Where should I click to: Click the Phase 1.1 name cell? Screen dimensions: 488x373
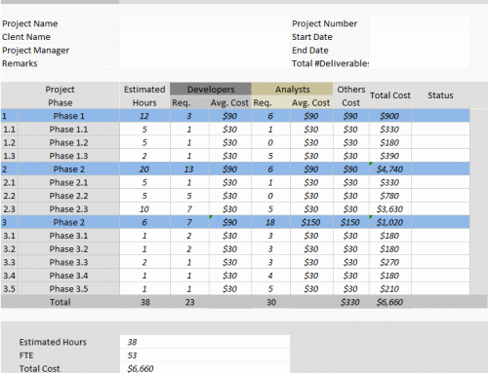[68, 130]
